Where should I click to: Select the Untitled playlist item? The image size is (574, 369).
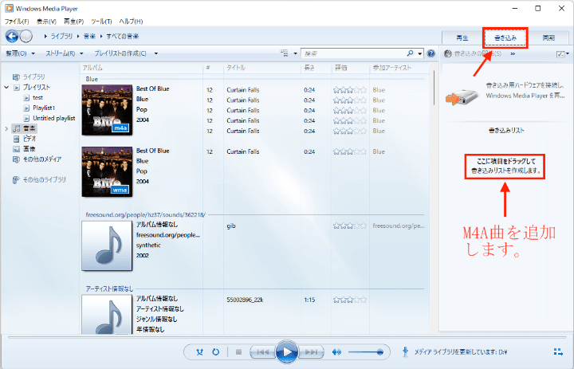(54, 118)
